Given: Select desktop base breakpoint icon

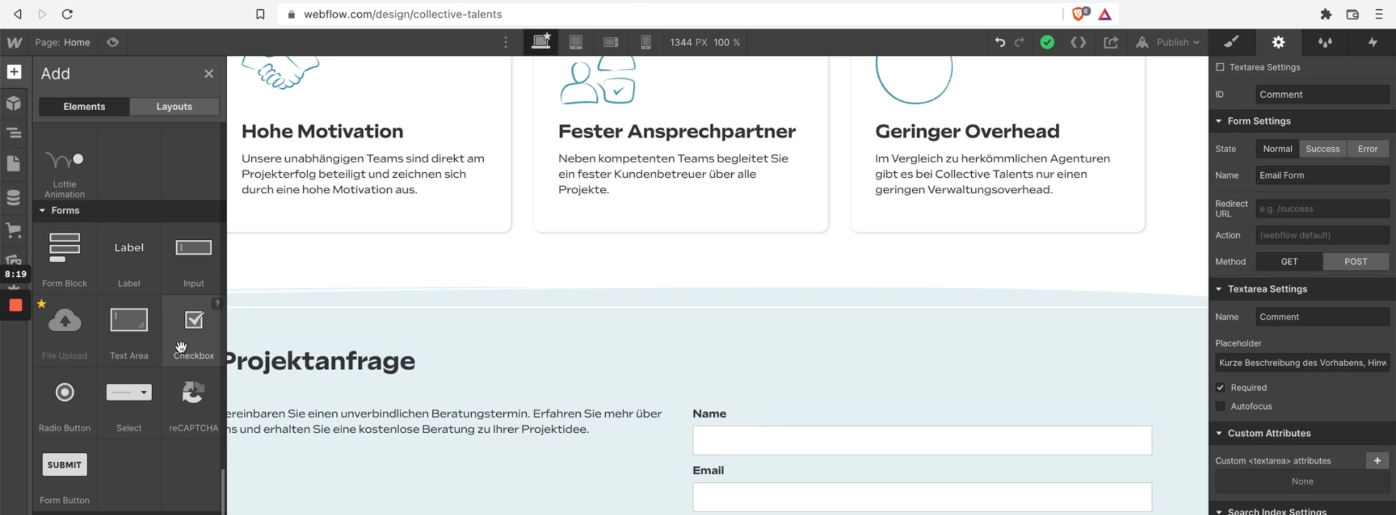Looking at the screenshot, I should [541, 42].
